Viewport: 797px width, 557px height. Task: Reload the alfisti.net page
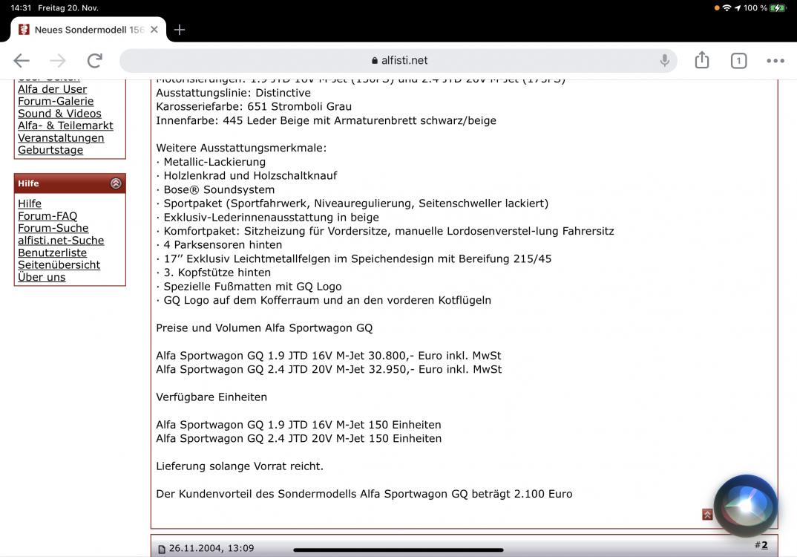94,61
